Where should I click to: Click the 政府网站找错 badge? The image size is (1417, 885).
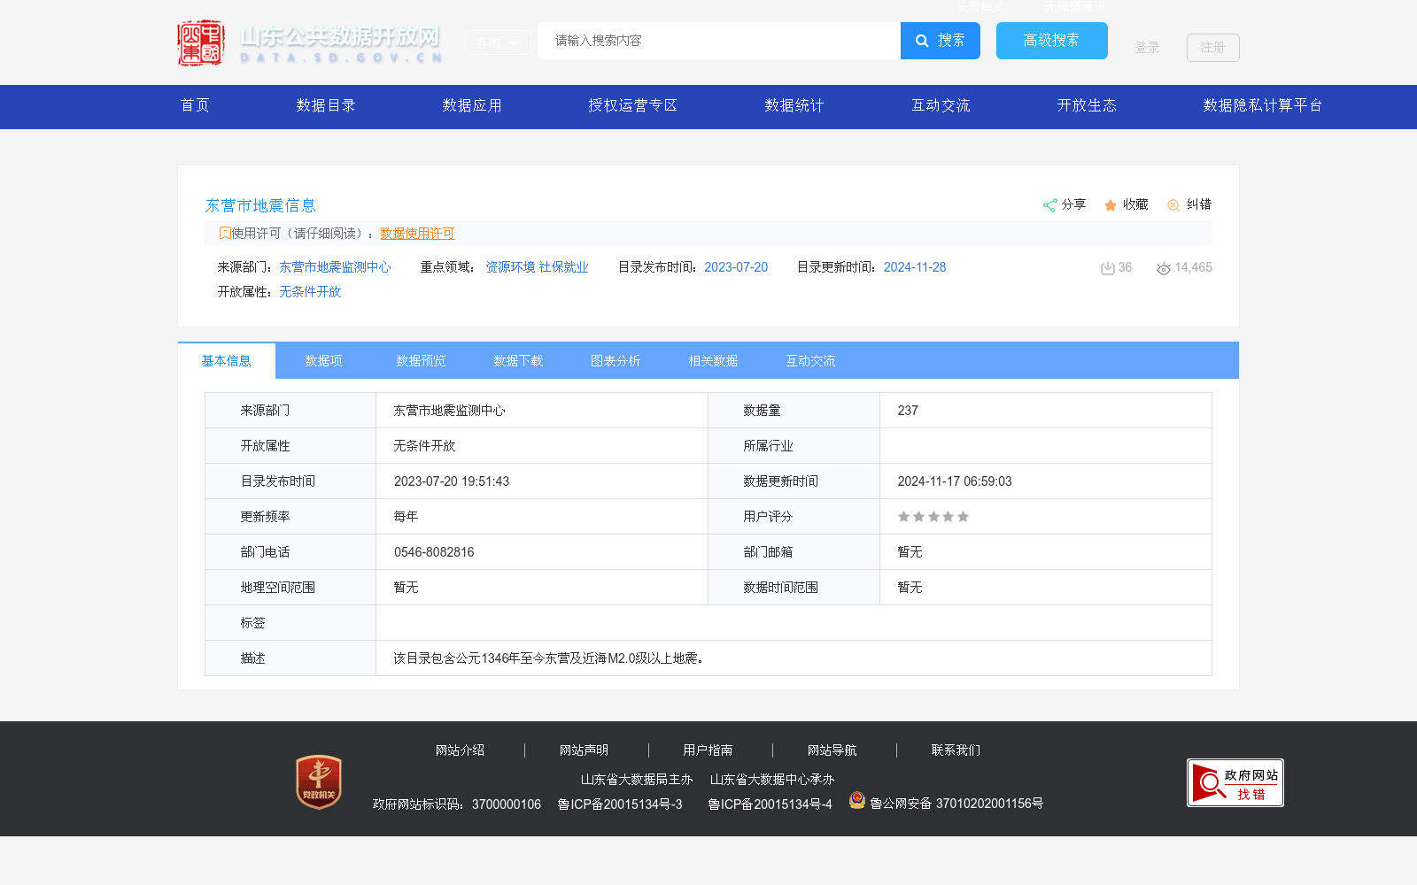tap(1235, 782)
